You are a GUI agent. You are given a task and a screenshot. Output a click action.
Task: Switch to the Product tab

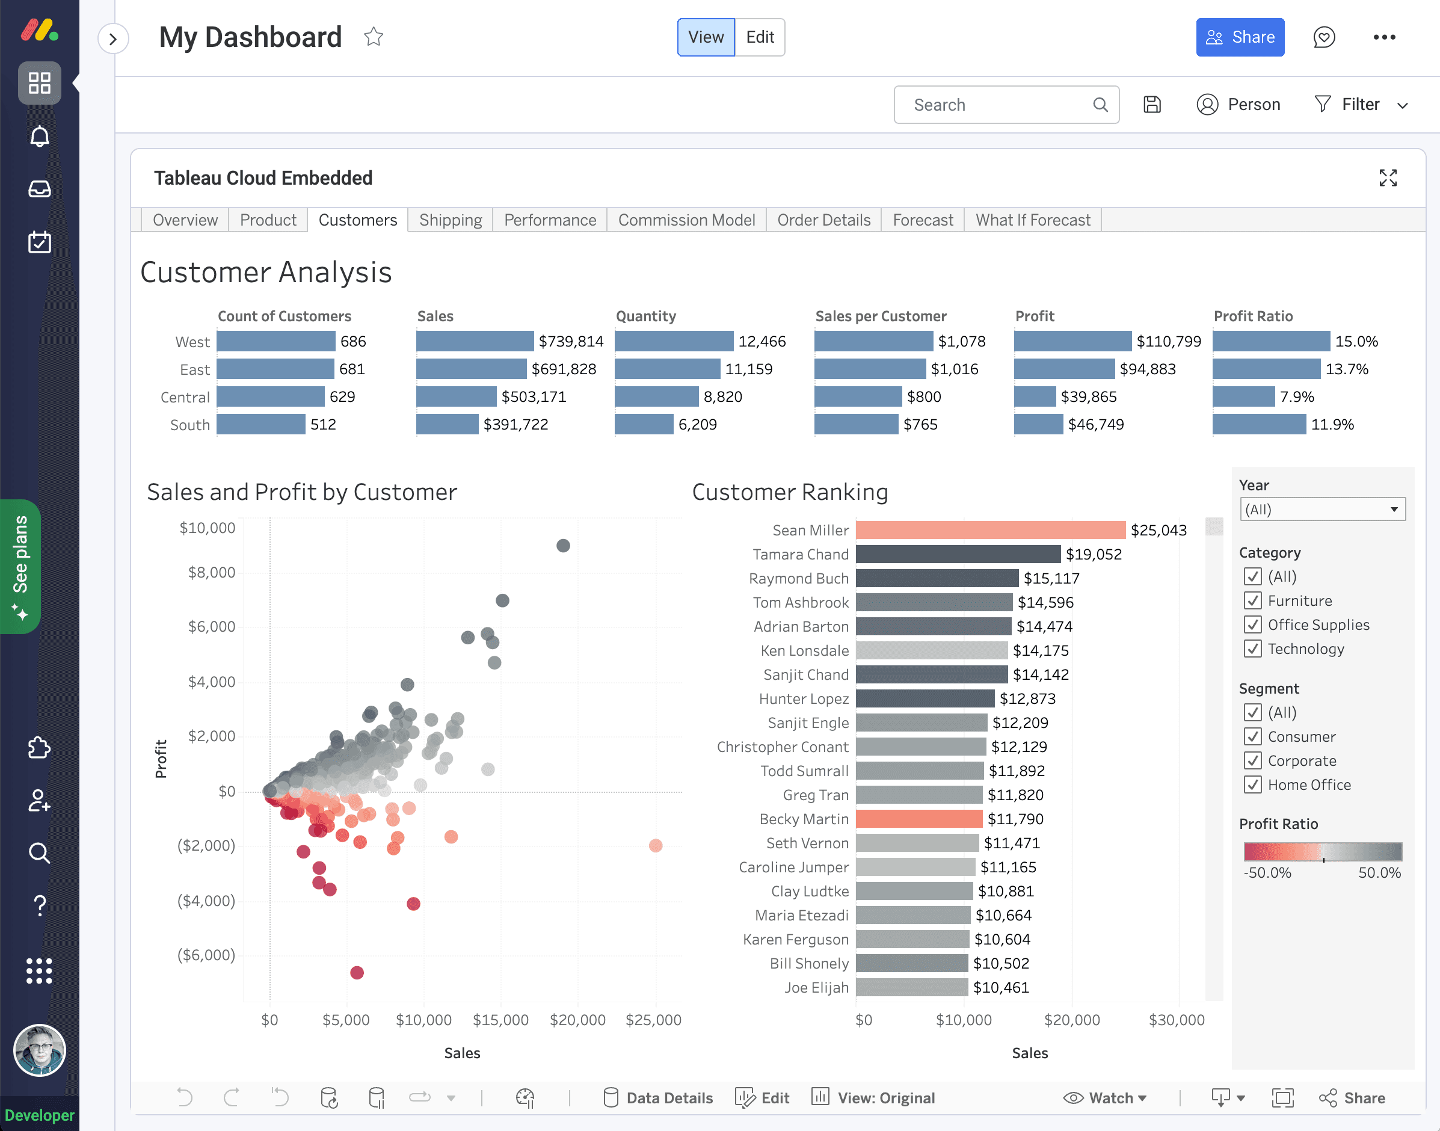(x=268, y=220)
